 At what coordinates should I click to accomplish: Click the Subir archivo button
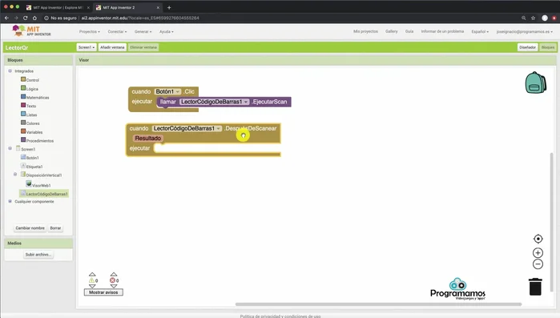(x=38, y=255)
